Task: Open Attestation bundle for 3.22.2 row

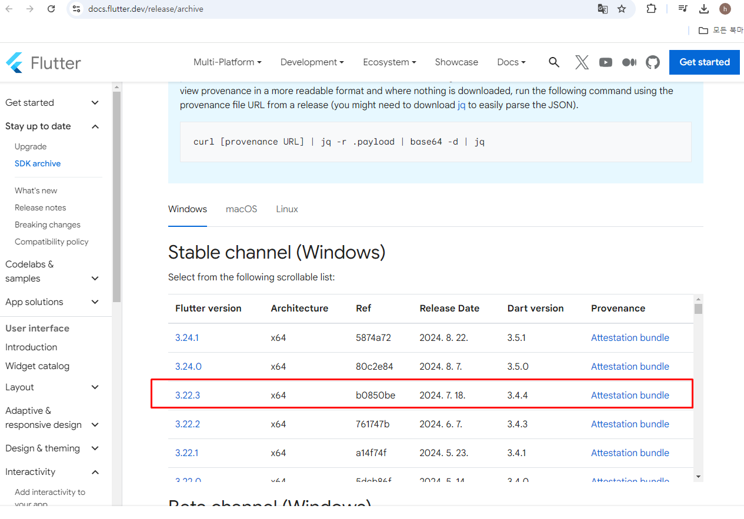Action: click(630, 424)
